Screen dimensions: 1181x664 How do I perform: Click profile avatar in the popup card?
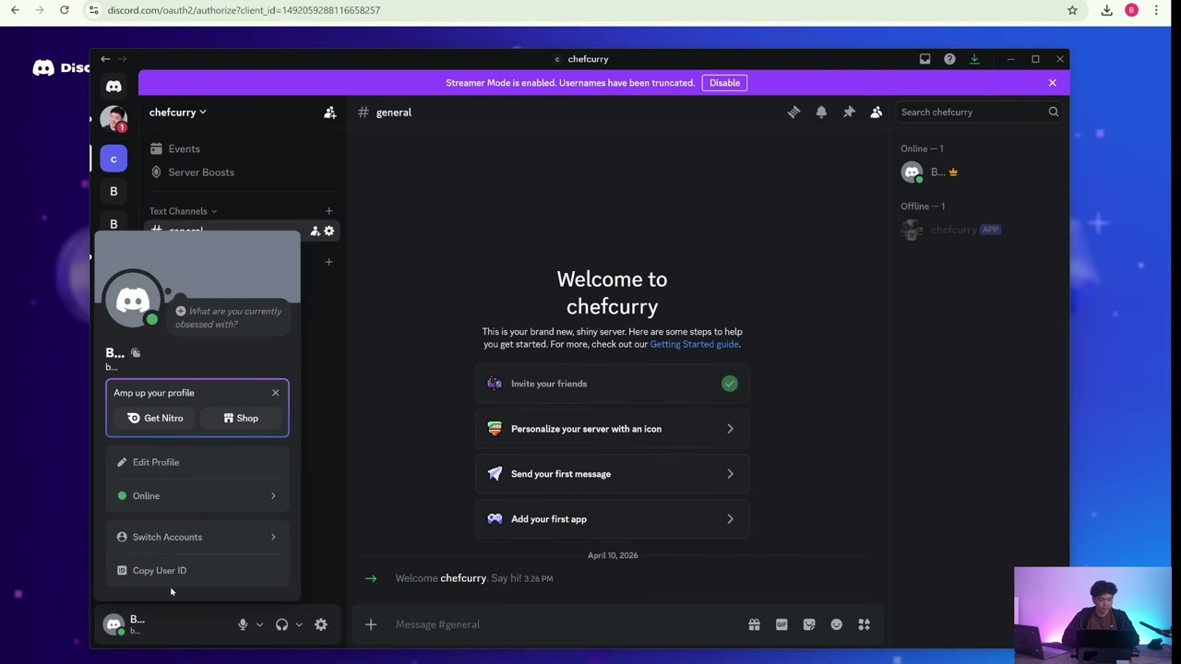pos(133,300)
